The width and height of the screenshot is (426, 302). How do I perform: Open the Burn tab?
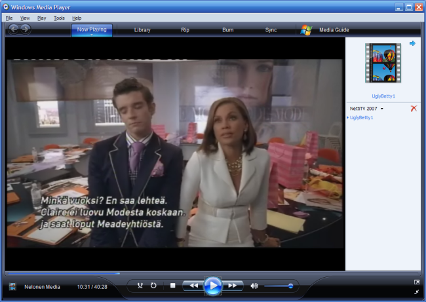pyautogui.click(x=227, y=30)
